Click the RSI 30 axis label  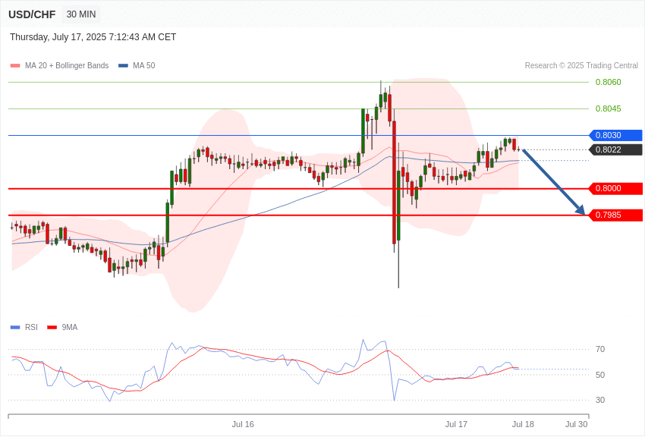[600, 400]
